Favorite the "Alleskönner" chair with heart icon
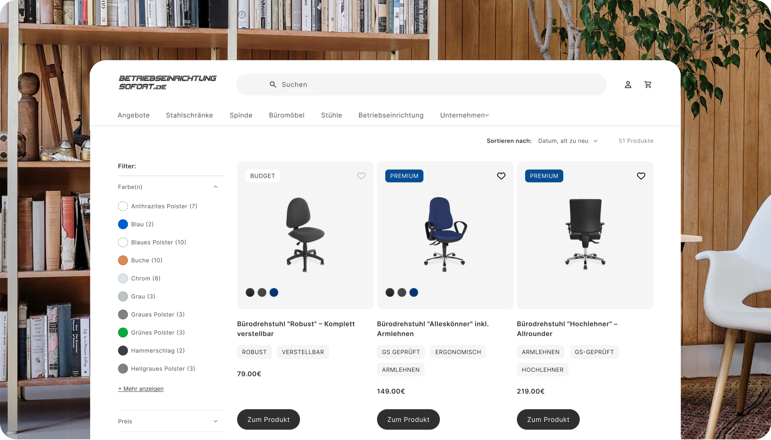 [x=501, y=176]
